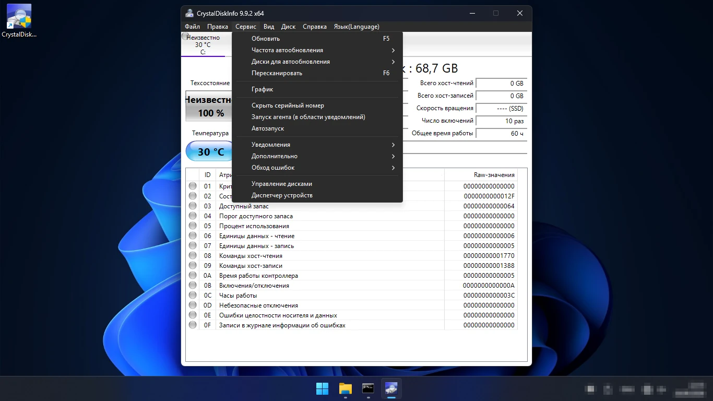This screenshot has height=401, width=713.
Task: Click the Всего хост-чтений value field
Action: pyautogui.click(x=501, y=84)
